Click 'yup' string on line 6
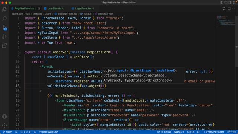 point(69,42)
